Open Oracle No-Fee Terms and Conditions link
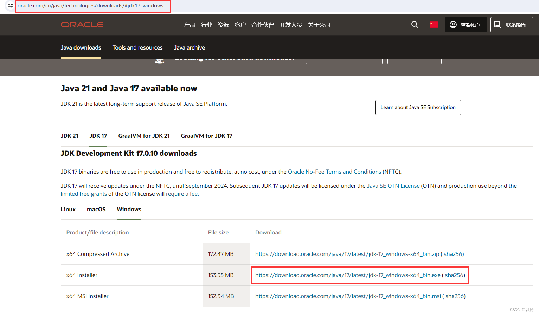539x315 pixels. click(334, 172)
